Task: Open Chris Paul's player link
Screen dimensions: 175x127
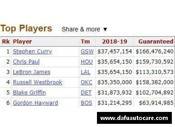Action: pyautogui.click(x=26, y=62)
